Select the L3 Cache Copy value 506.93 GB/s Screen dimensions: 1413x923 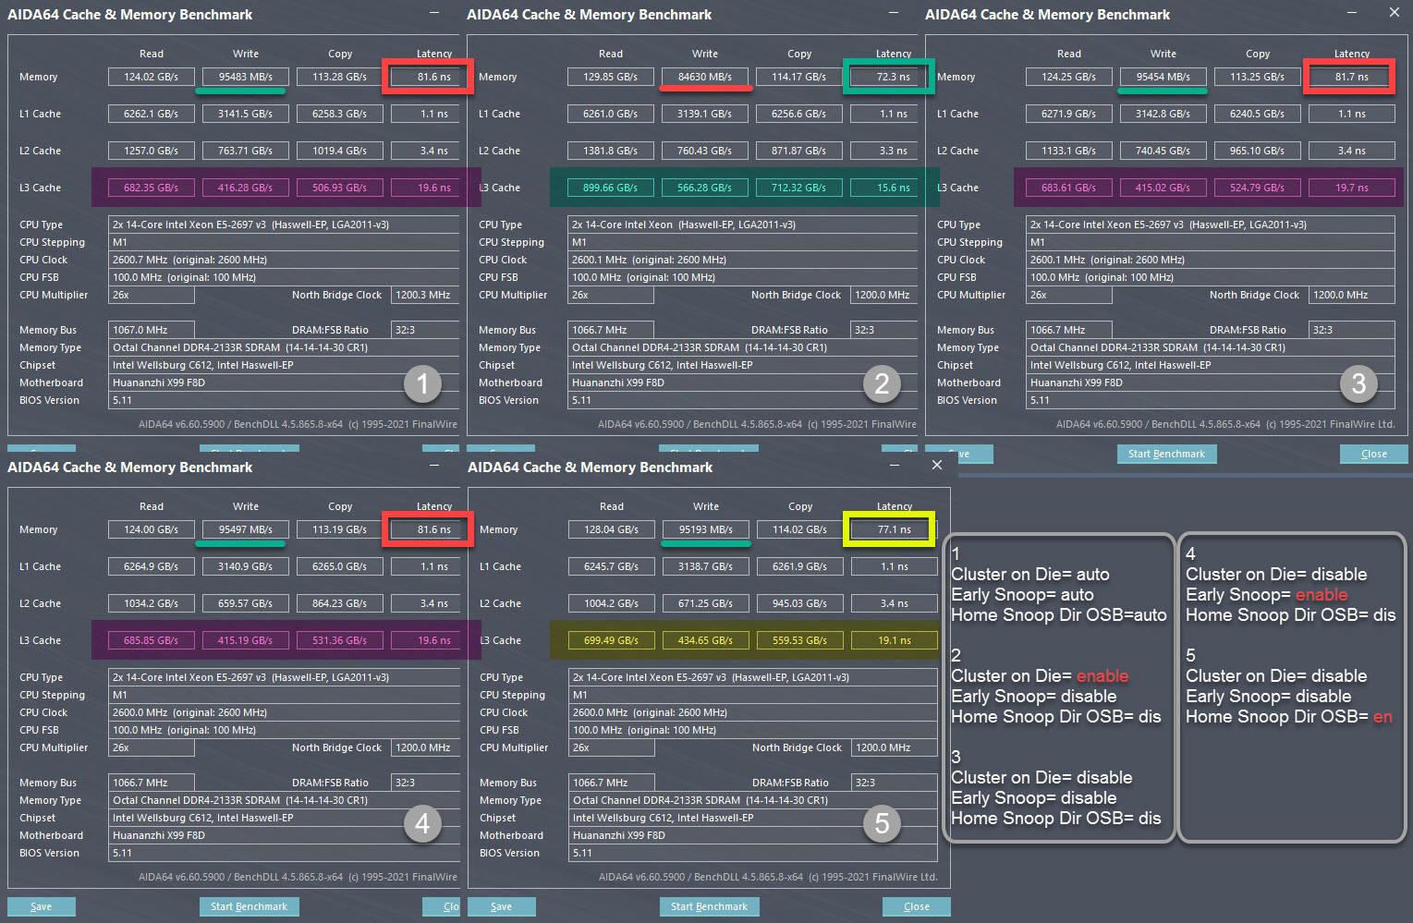coord(339,188)
